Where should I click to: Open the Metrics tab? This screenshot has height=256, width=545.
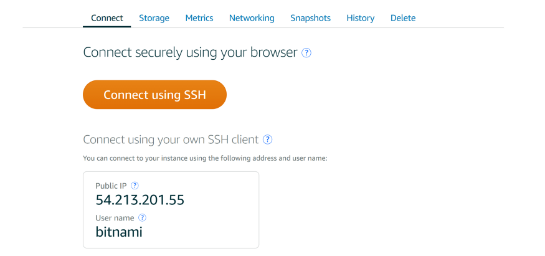[x=199, y=18]
